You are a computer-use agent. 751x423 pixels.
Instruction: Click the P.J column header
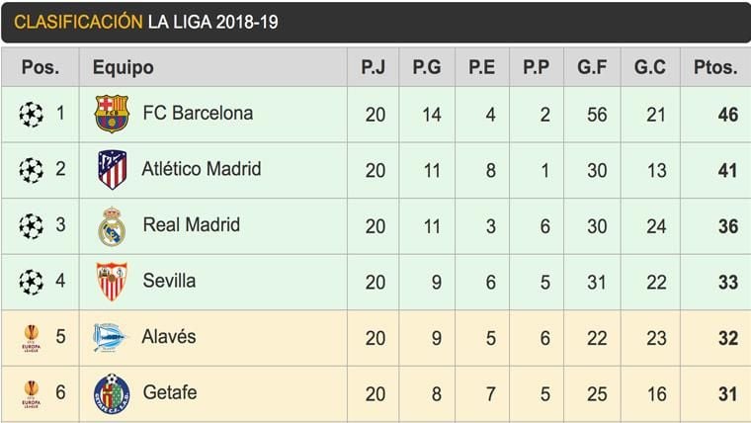[x=375, y=68]
